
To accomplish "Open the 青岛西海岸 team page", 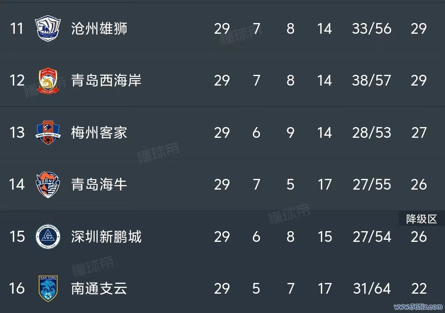I will click(x=106, y=81).
